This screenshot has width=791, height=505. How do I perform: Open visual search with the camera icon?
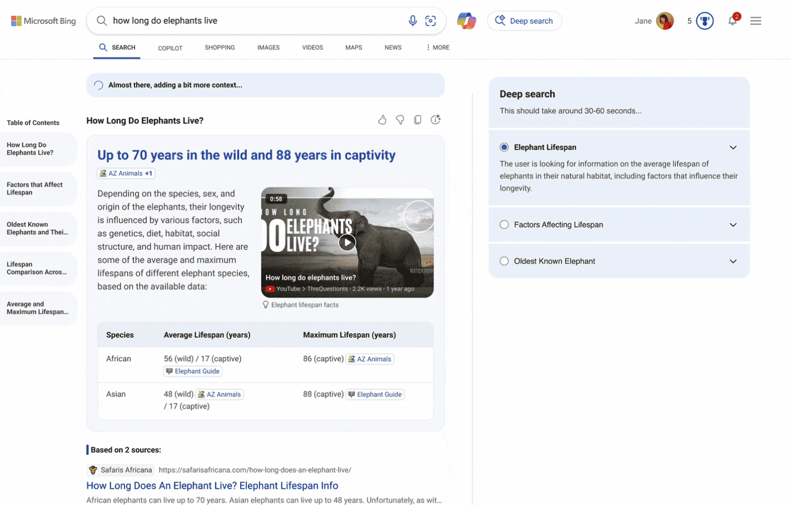(x=431, y=20)
